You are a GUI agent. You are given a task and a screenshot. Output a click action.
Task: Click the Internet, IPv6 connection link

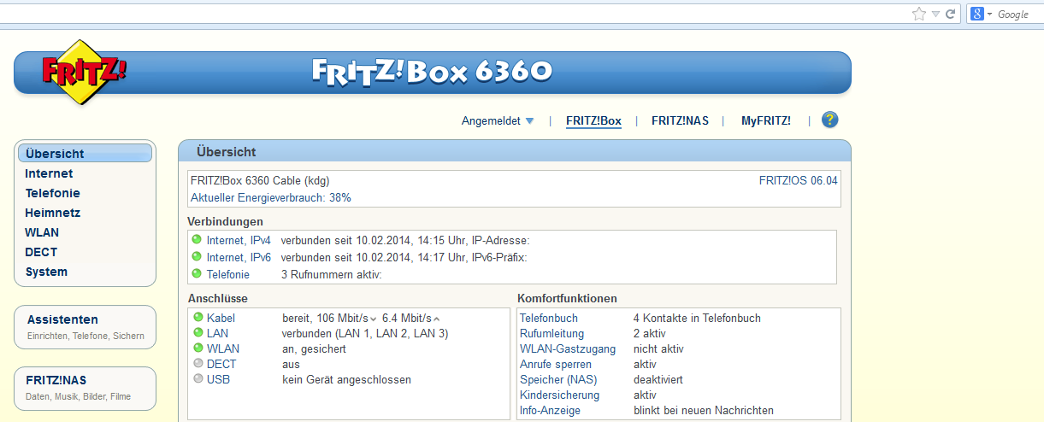(x=239, y=257)
